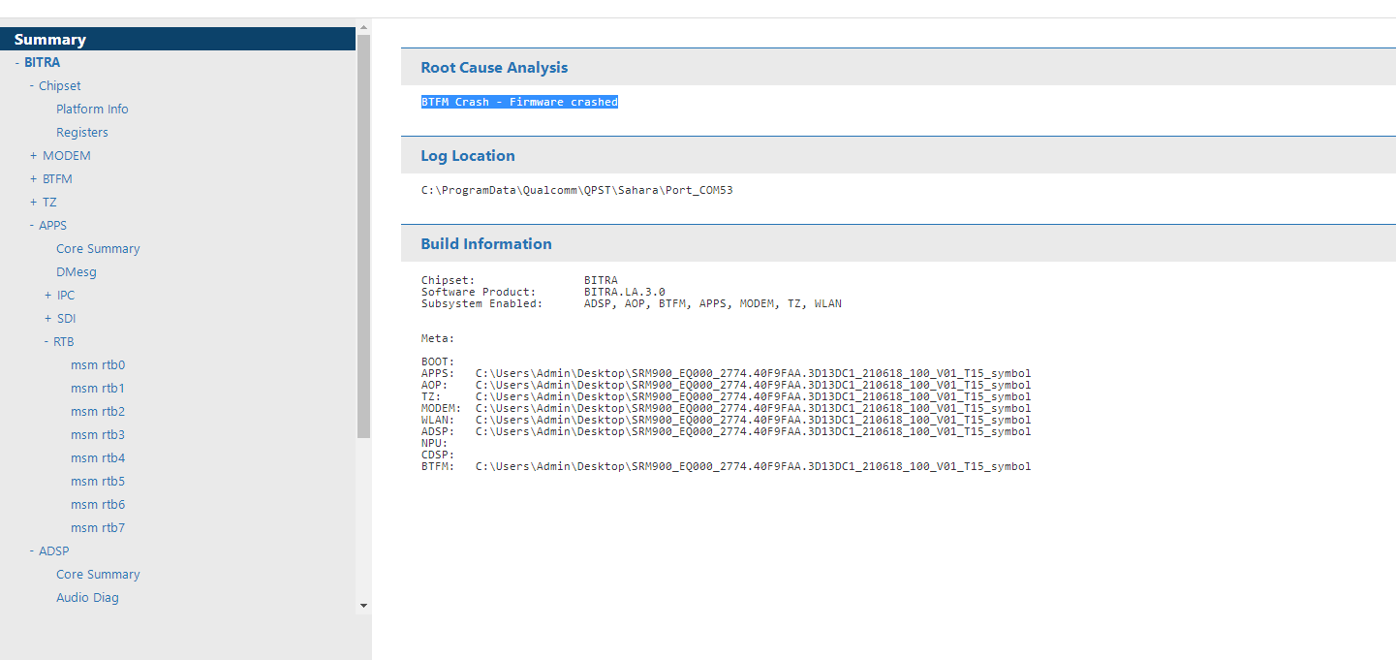Open msm rtb4 entry
Image resolution: width=1396 pixels, height=660 pixels.
coord(98,457)
